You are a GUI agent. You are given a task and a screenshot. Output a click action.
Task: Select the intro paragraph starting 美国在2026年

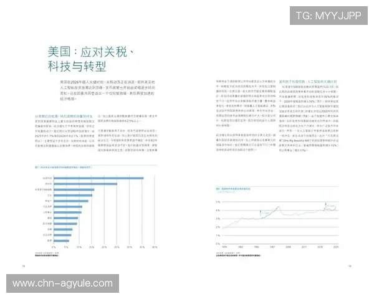coord(108,90)
